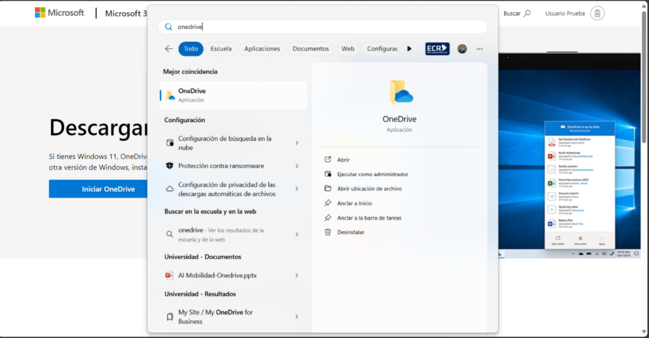649x338 pixels.
Task: Click the large OneDrive folder icon
Action: tap(400, 92)
